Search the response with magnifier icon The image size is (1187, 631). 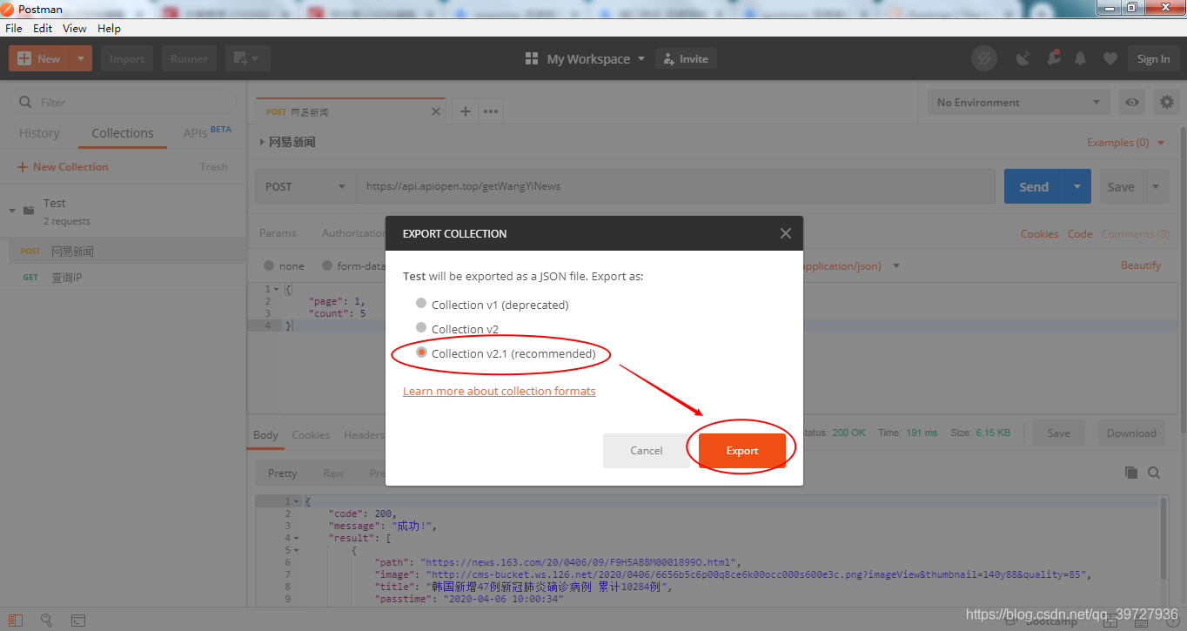[1154, 473]
